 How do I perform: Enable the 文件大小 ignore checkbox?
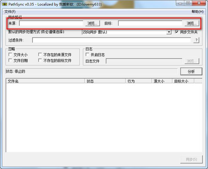tap(10, 55)
